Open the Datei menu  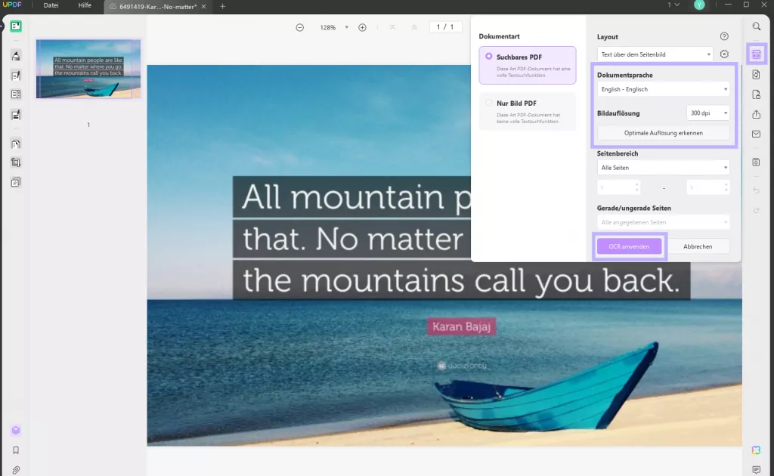tap(51, 5)
